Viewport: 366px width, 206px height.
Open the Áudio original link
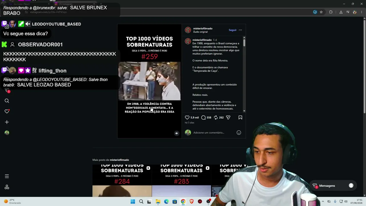point(200,32)
